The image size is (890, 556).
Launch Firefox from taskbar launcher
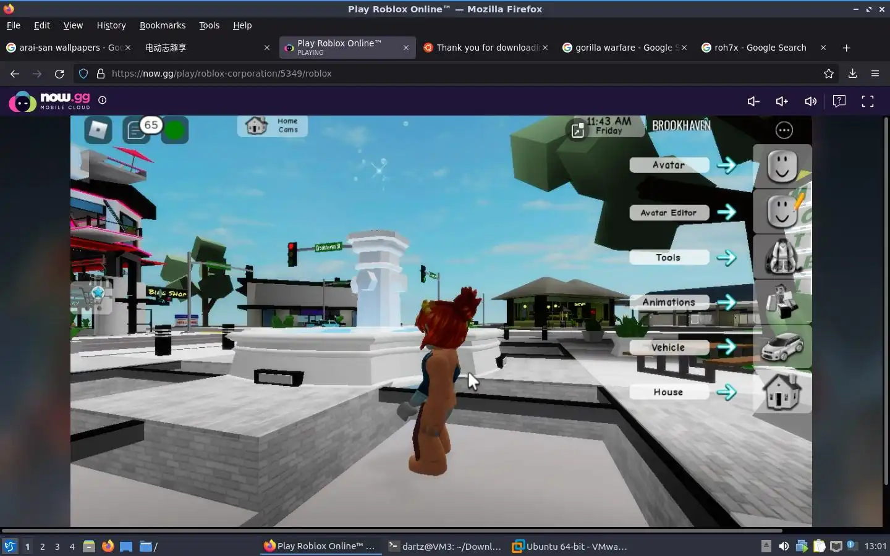[x=108, y=546]
